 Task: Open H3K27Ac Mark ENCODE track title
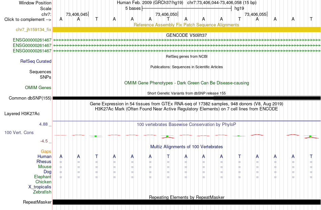(187, 109)
